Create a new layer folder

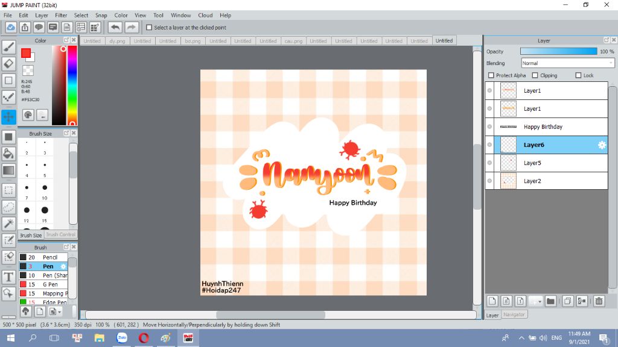550,301
